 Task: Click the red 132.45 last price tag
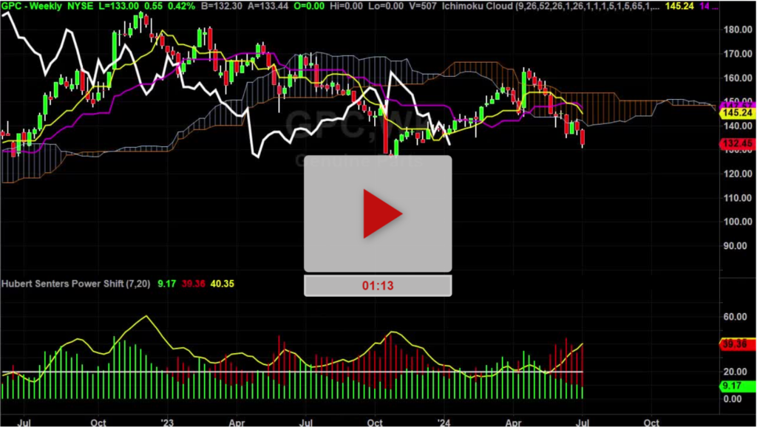coord(736,143)
